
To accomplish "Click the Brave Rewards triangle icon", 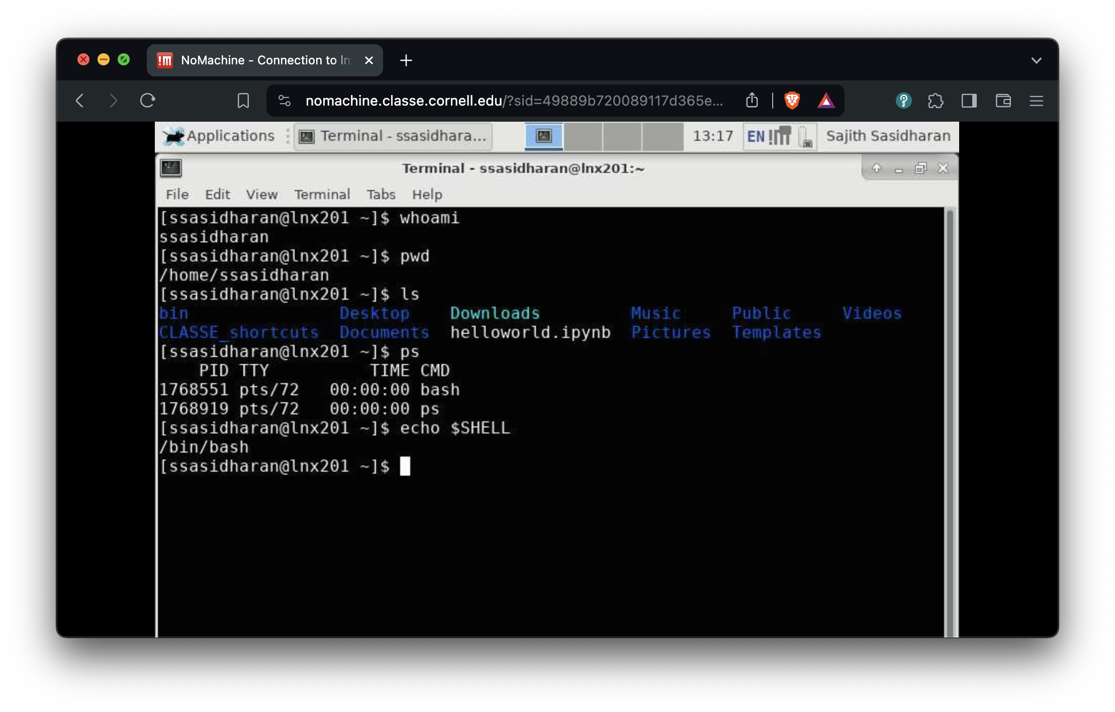I will coord(826,101).
